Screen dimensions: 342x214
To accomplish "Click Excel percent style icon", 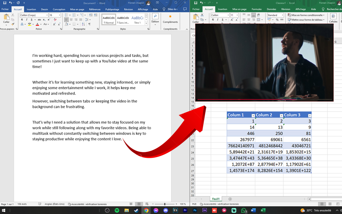I will click(x=277, y=20).
